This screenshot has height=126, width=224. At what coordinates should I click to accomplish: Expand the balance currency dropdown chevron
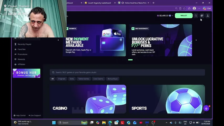point(173,15)
